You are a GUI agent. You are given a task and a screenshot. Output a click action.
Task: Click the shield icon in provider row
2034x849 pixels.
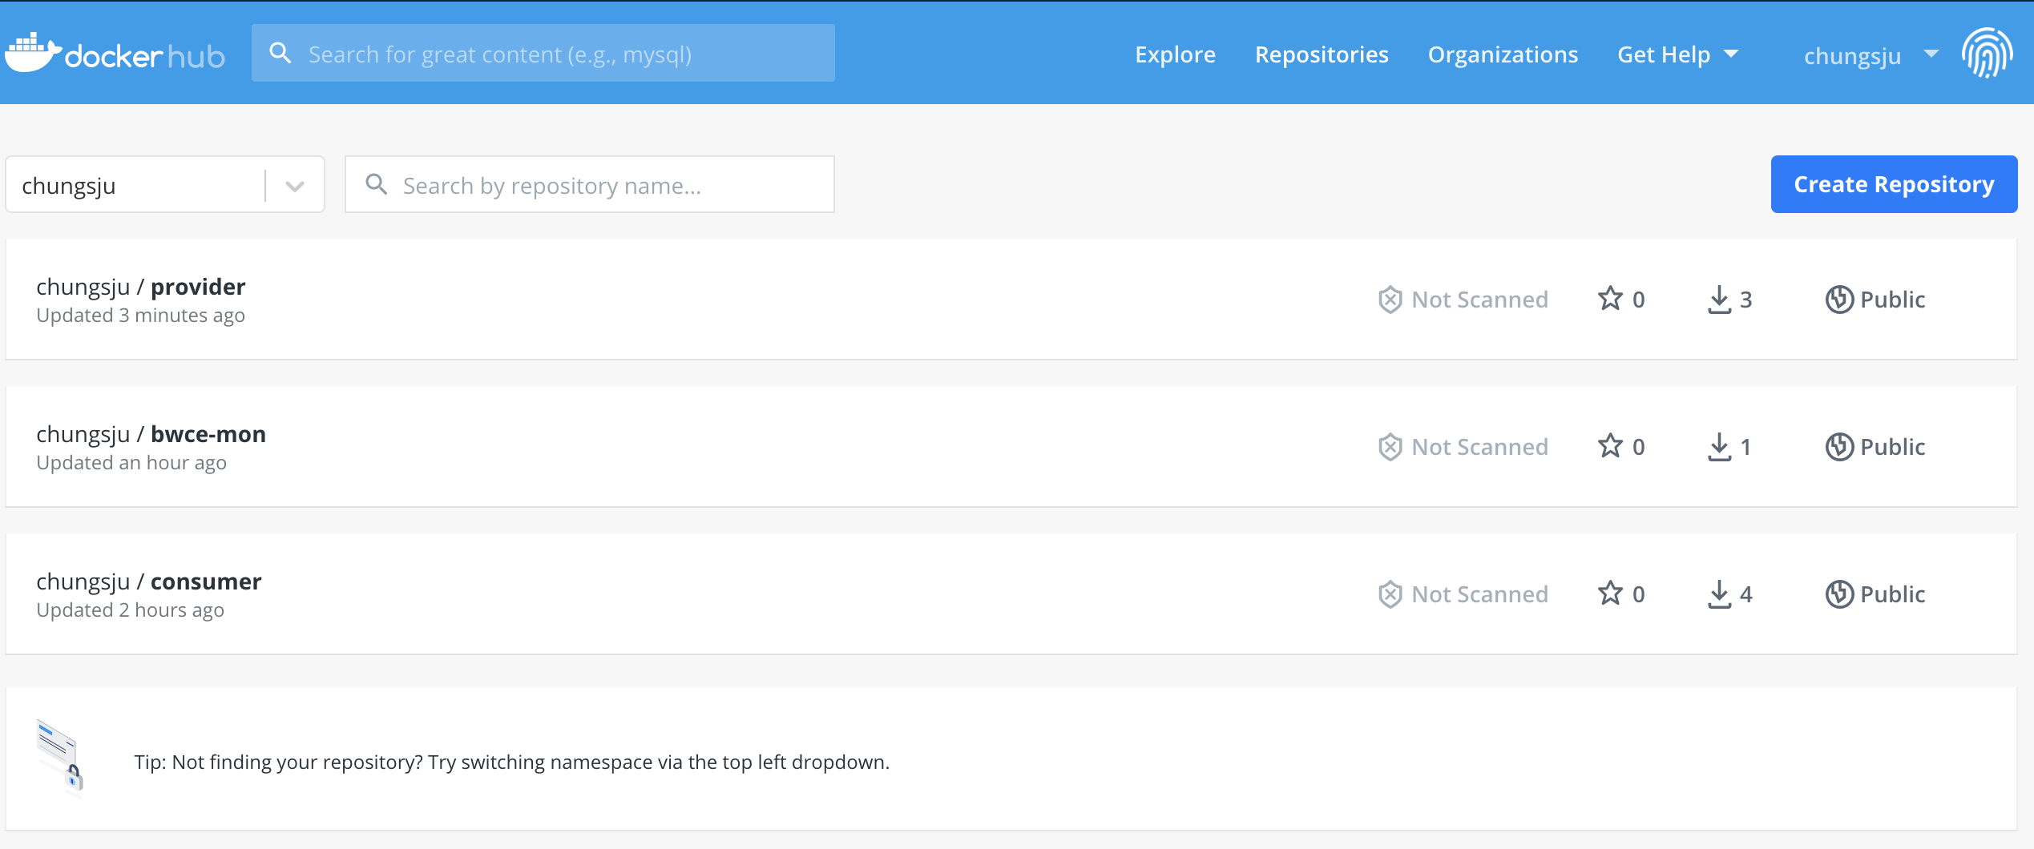pyautogui.click(x=1390, y=300)
